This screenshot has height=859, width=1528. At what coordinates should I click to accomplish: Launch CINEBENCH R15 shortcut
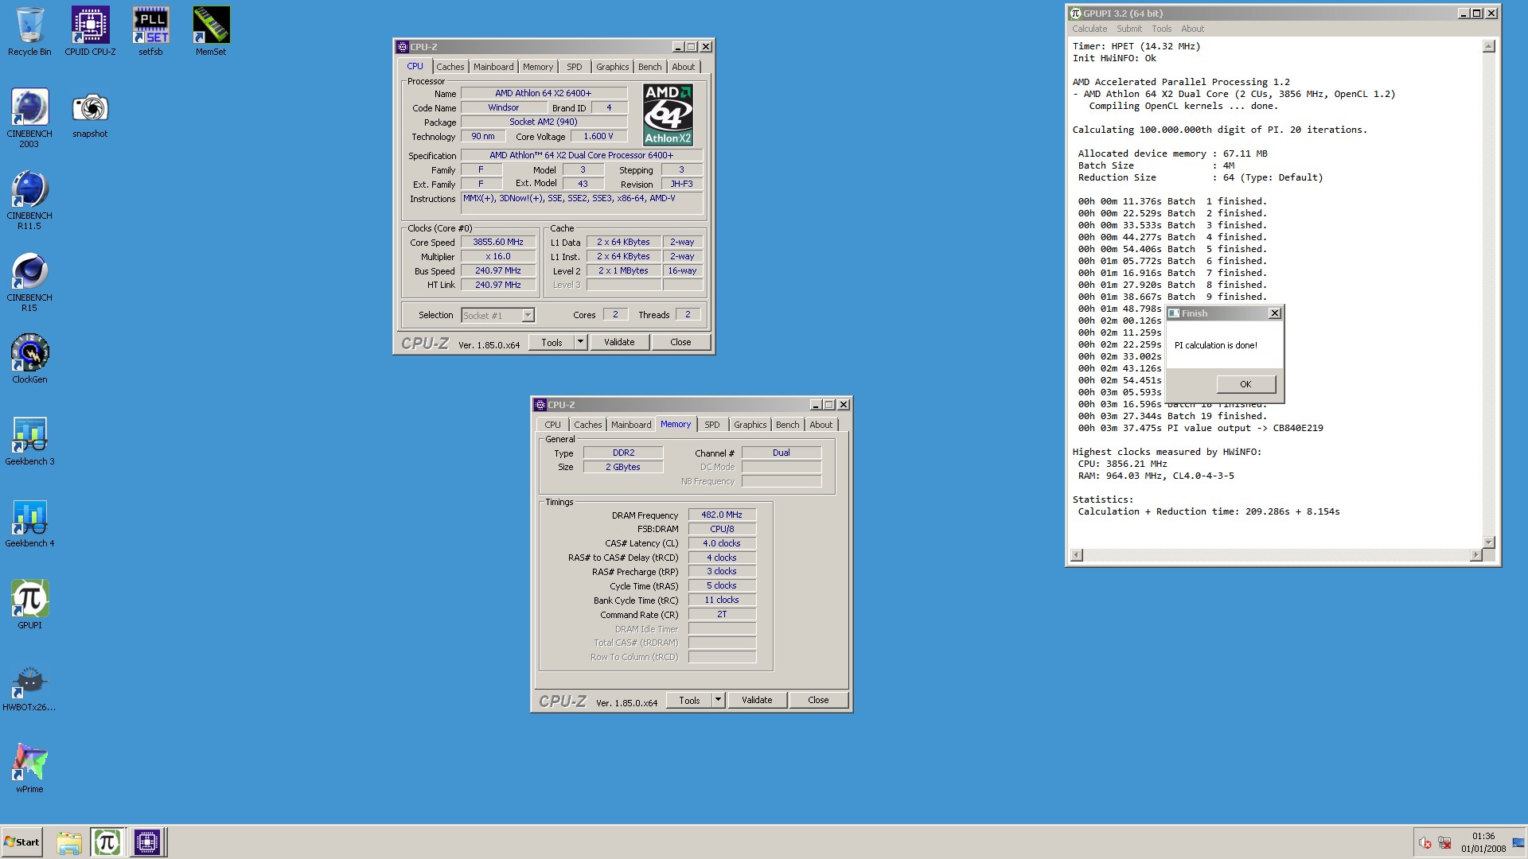click(x=29, y=282)
